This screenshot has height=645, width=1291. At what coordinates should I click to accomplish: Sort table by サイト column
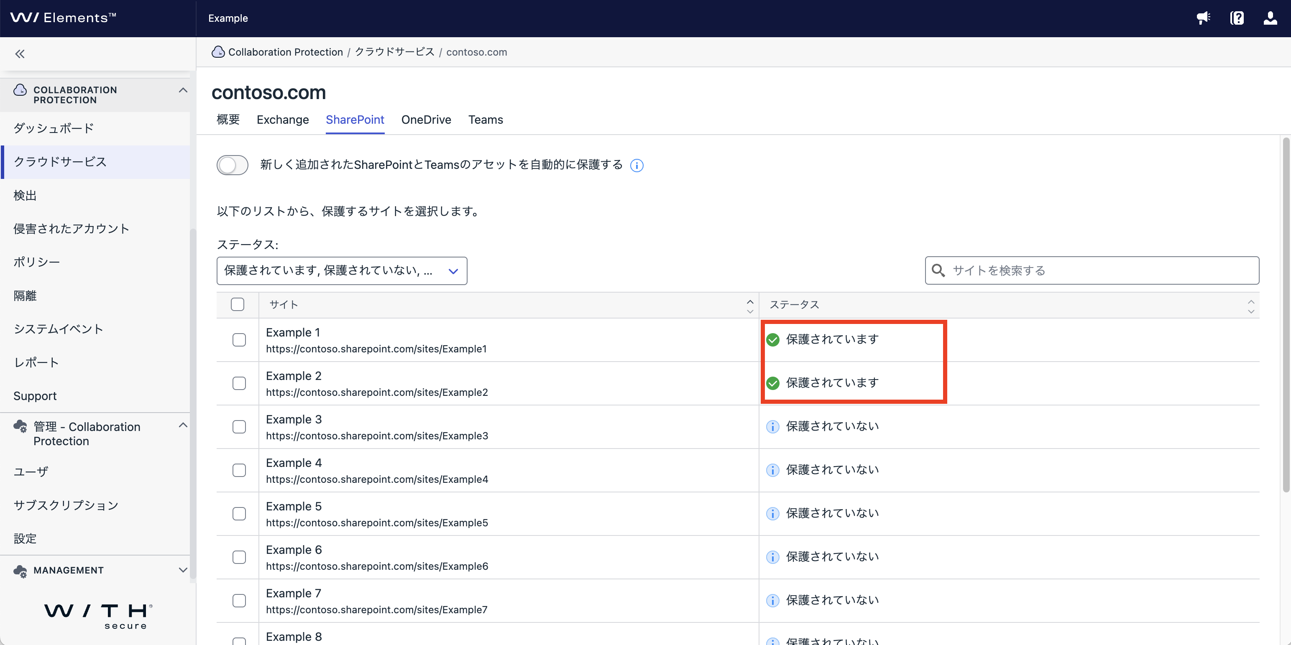point(750,306)
